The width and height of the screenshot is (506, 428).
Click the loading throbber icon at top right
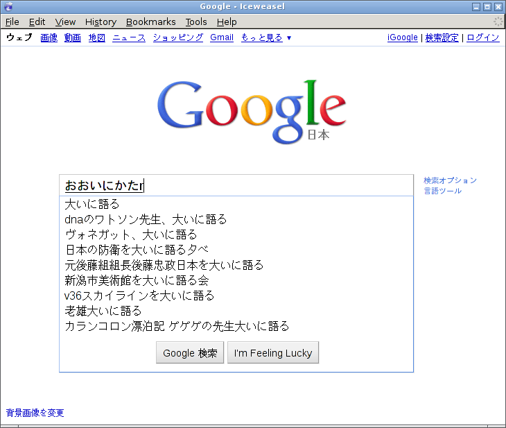pos(498,22)
